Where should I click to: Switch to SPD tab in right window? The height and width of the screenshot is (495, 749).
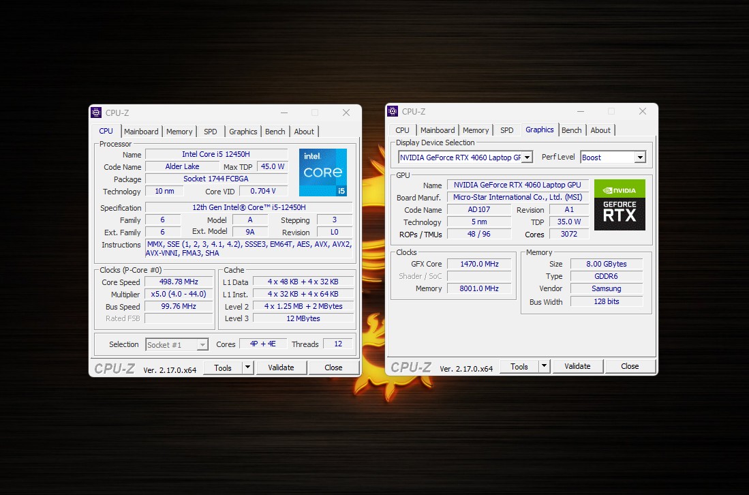507,130
